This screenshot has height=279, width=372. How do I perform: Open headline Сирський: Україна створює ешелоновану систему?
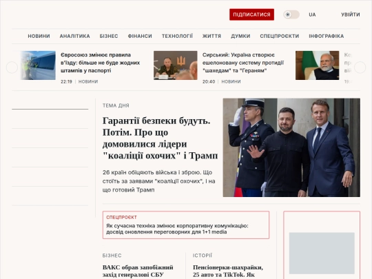[x=243, y=63]
